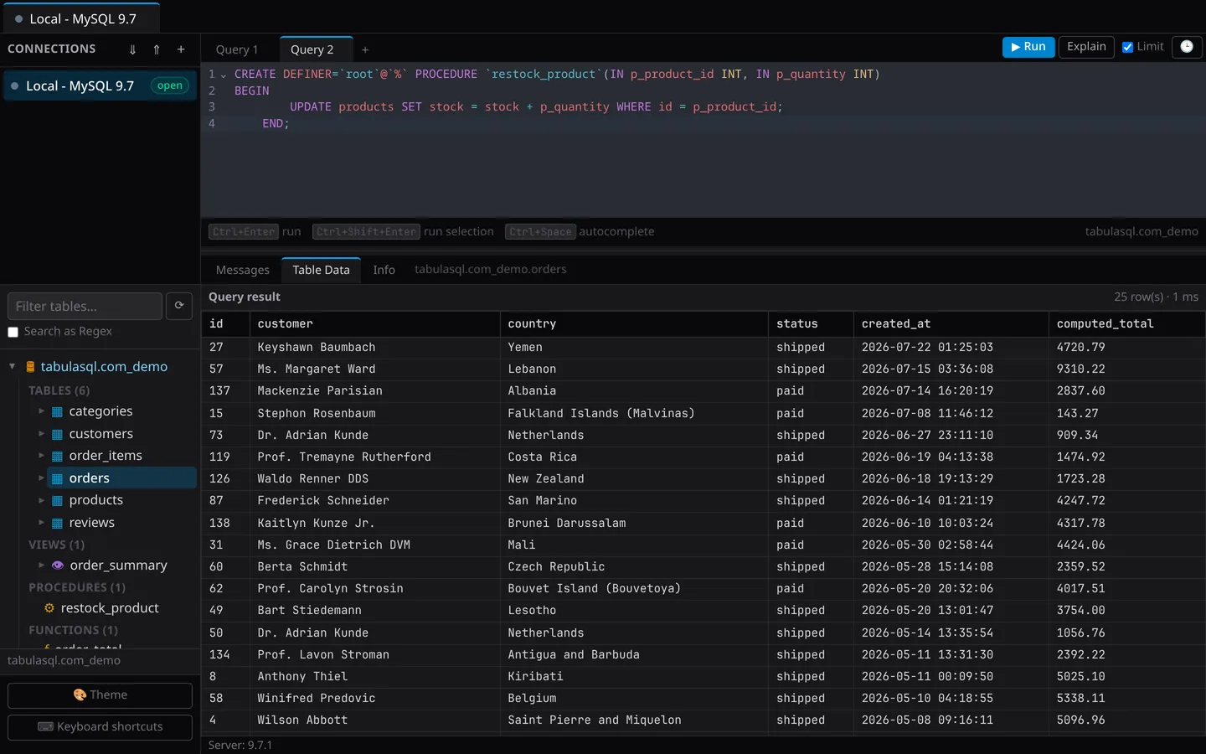Click the country column header
Viewport: 1206px width, 754px height.
634,324
